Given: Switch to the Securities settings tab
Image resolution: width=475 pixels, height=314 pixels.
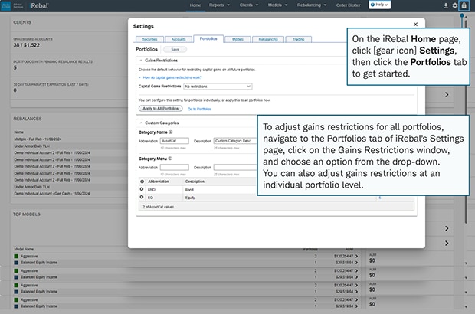Looking at the screenshot, I should pyautogui.click(x=149, y=39).
